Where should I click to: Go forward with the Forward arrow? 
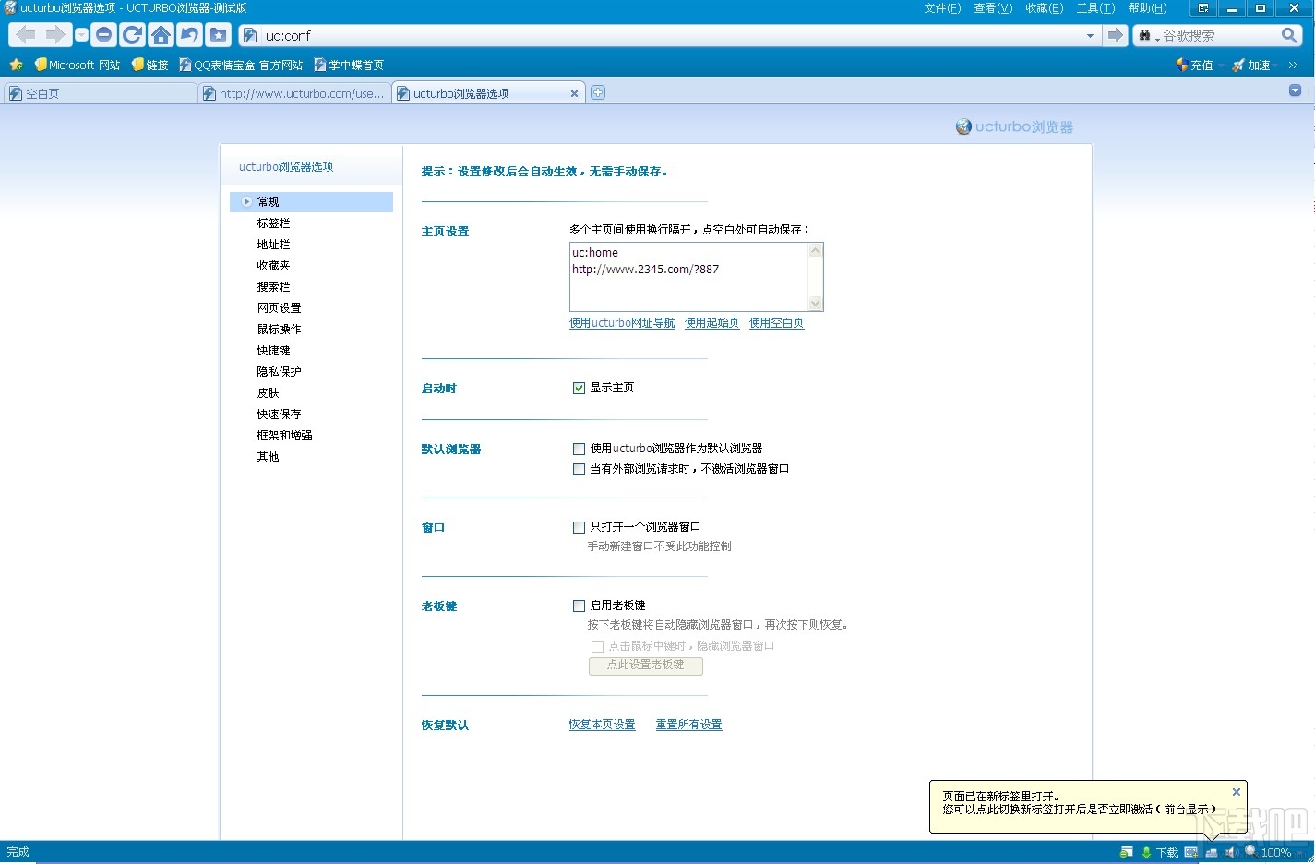pos(55,35)
